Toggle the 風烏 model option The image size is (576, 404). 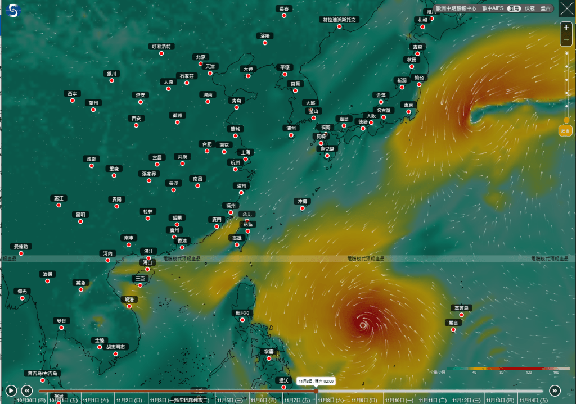pos(514,8)
